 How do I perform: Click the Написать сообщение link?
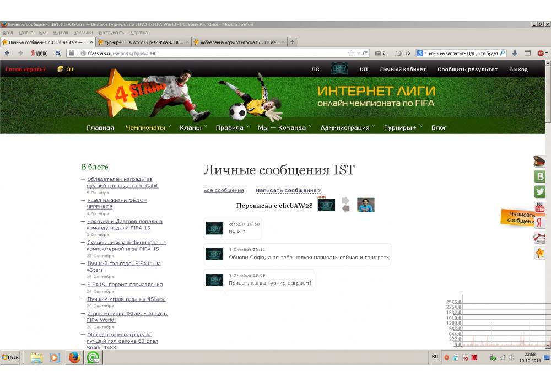[286, 190]
